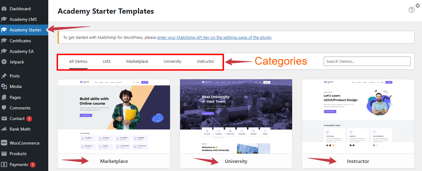The height and width of the screenshot is (171, 422).
Task: Switch to the Marketplace category tab
Action: tap(137, 62)
